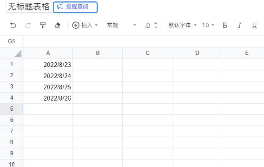
Task: Expand the 常规 number format dropdown
Action: coord(121,25)
